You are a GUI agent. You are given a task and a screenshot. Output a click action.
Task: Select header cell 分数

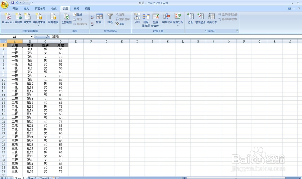[x=61, y=45]
